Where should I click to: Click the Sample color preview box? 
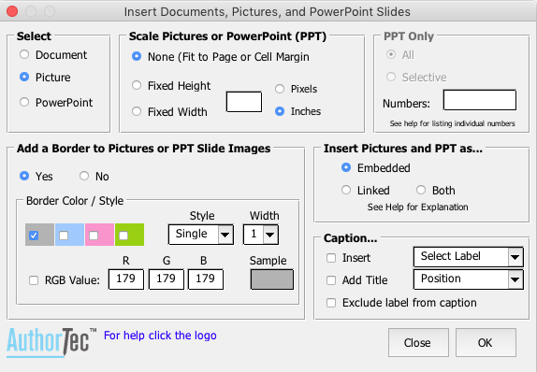[272, 279]
